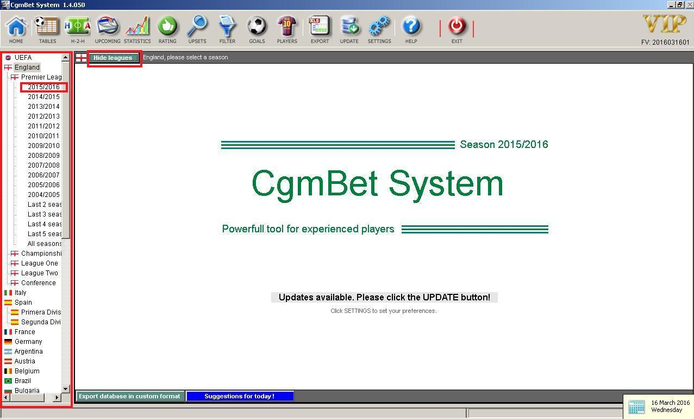Open the HELP question mark icon
Image resolution: width=694 pixels, height=419 pixels.
click(411, 29)
